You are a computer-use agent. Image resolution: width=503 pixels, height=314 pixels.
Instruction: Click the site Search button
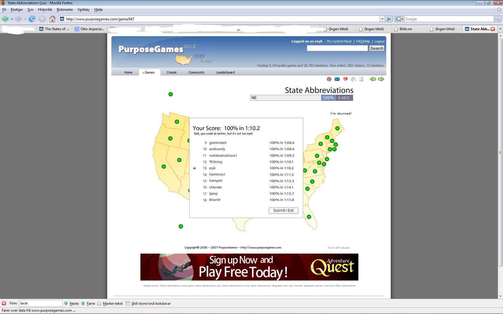click(377, 48)
